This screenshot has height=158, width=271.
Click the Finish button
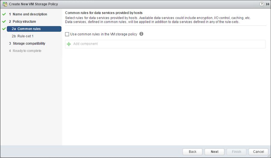click(x=236, y=152)
